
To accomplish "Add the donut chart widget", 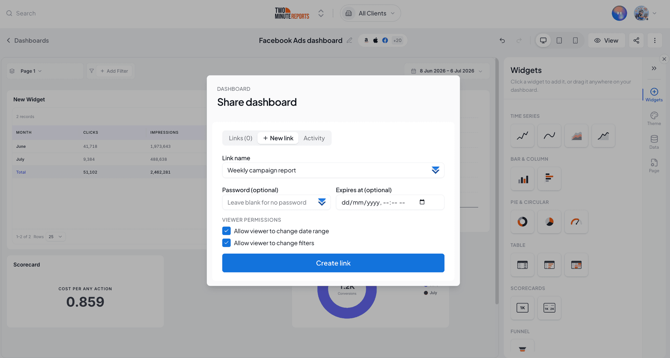I will [x=522, y=222].
